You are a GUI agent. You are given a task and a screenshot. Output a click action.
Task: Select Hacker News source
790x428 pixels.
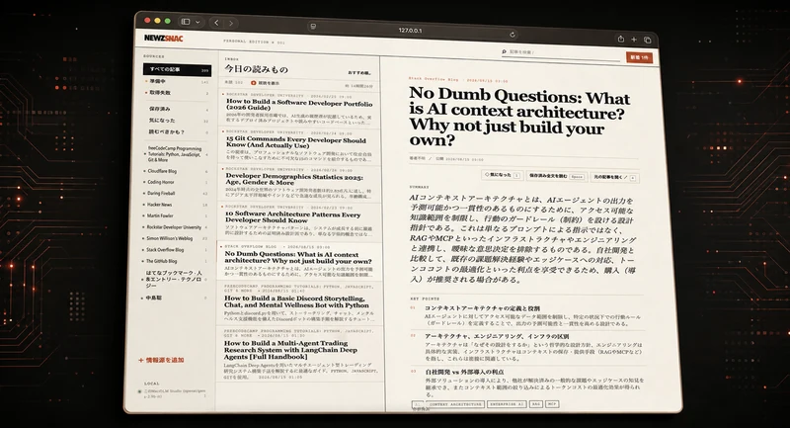click(x=176, y=205)
